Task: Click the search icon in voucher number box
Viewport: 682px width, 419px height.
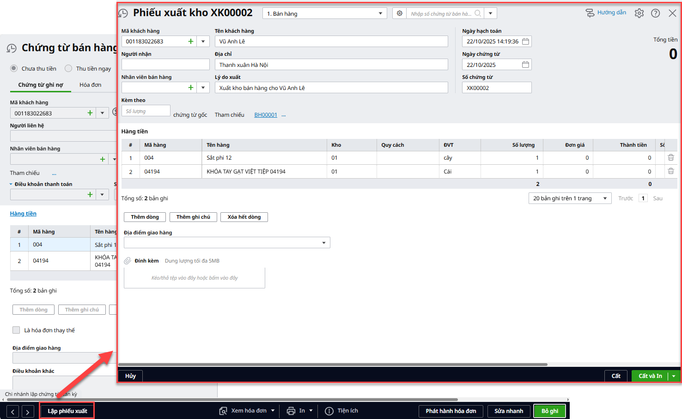Action: [x=478, y=13]
